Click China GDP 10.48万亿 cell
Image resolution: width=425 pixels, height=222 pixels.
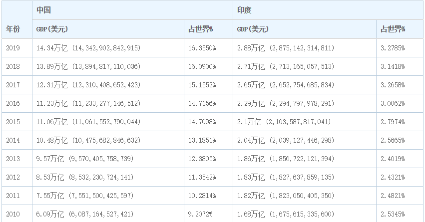[x=108, y=140]
